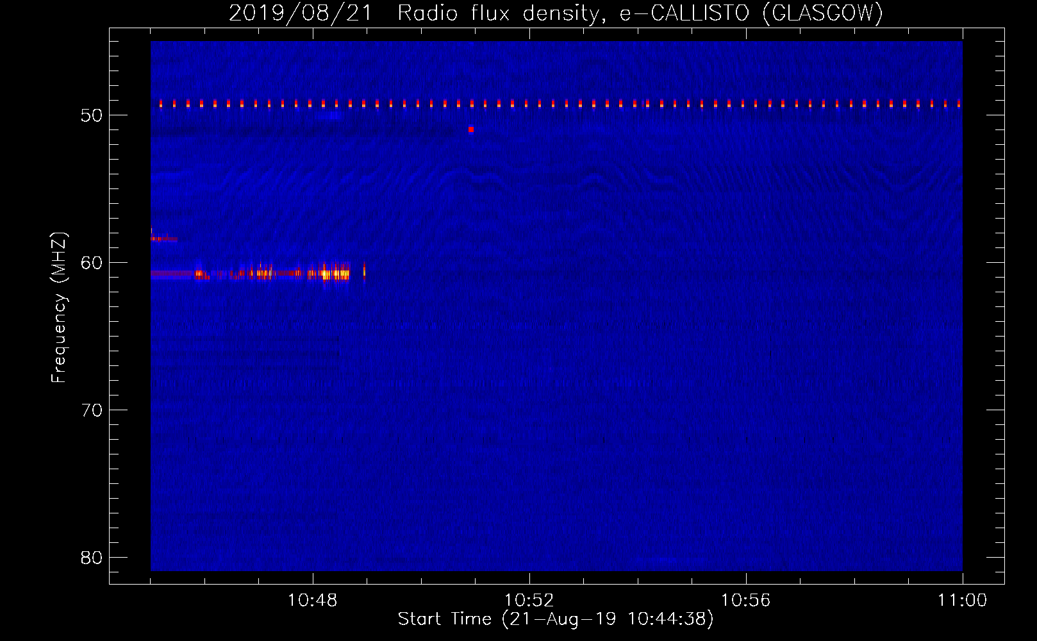Viewport: 1037px width, 641px height.
Task: Click the 11:00 time axis tick label
Action: [x=962, y=601]
